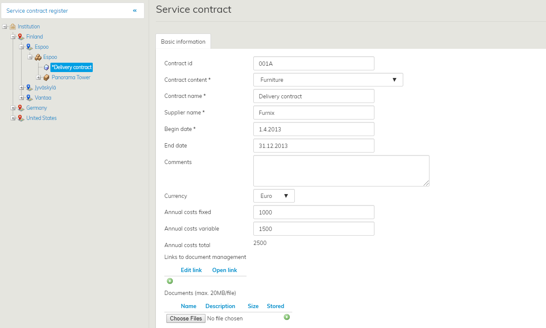Click the Finland red map pin icon
The height and width of the screenshot is (328, 546).
click(x=21, y=37)
